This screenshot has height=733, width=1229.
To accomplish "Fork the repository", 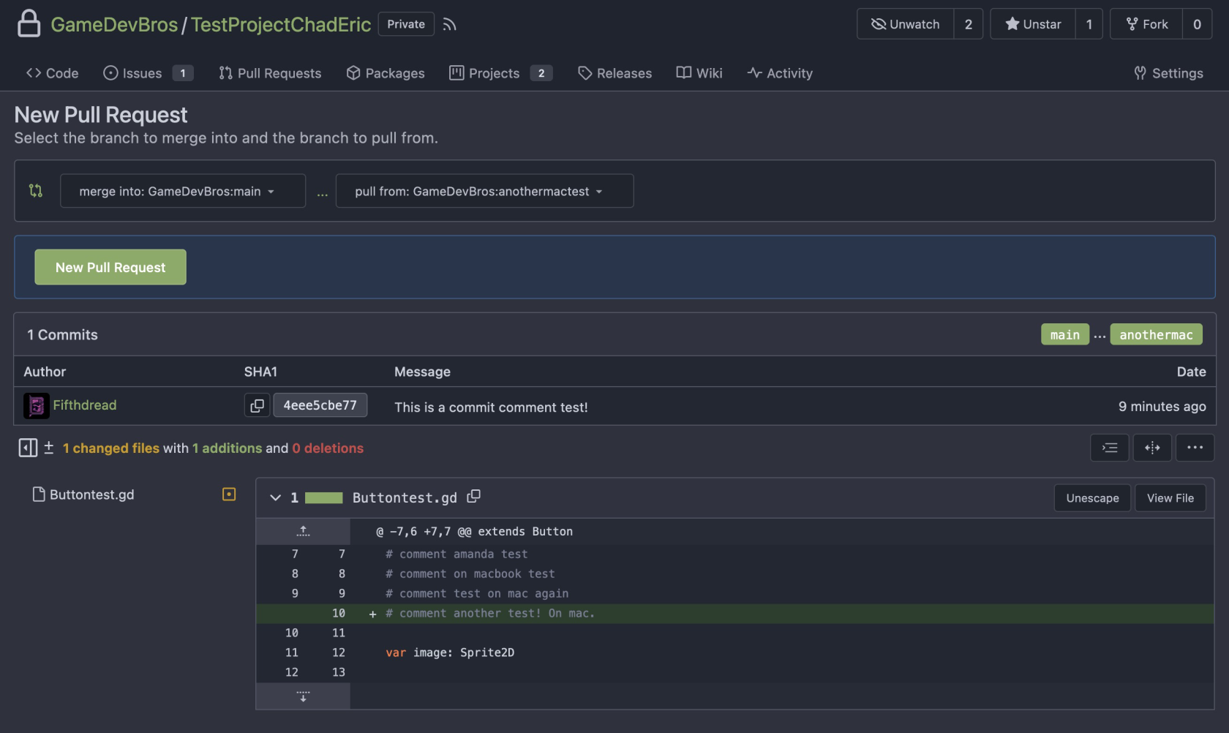I will (1146, 24).
